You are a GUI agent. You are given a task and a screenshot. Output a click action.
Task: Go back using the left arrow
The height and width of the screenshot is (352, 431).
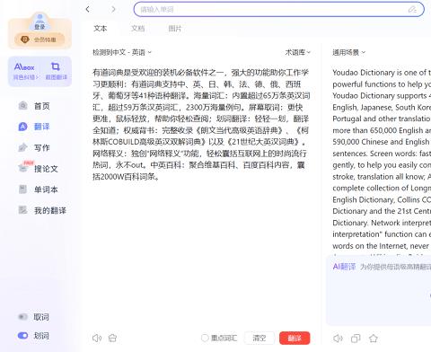pyautogui.click(x=87, y=9)
